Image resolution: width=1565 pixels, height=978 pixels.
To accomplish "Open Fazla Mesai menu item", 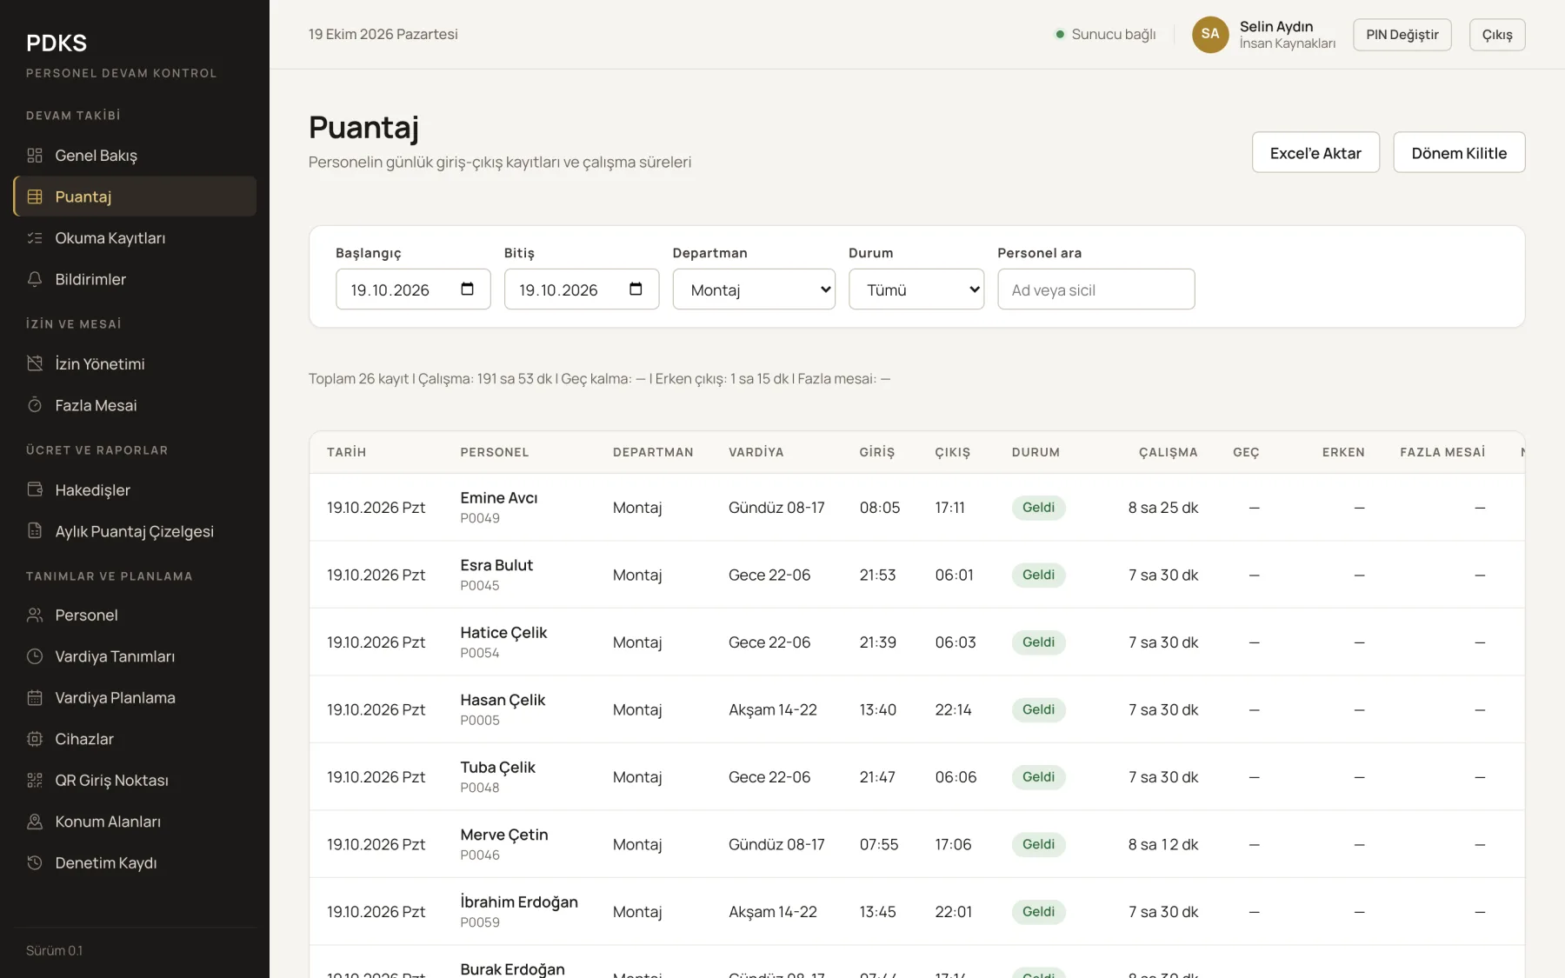I will (135, 405).
